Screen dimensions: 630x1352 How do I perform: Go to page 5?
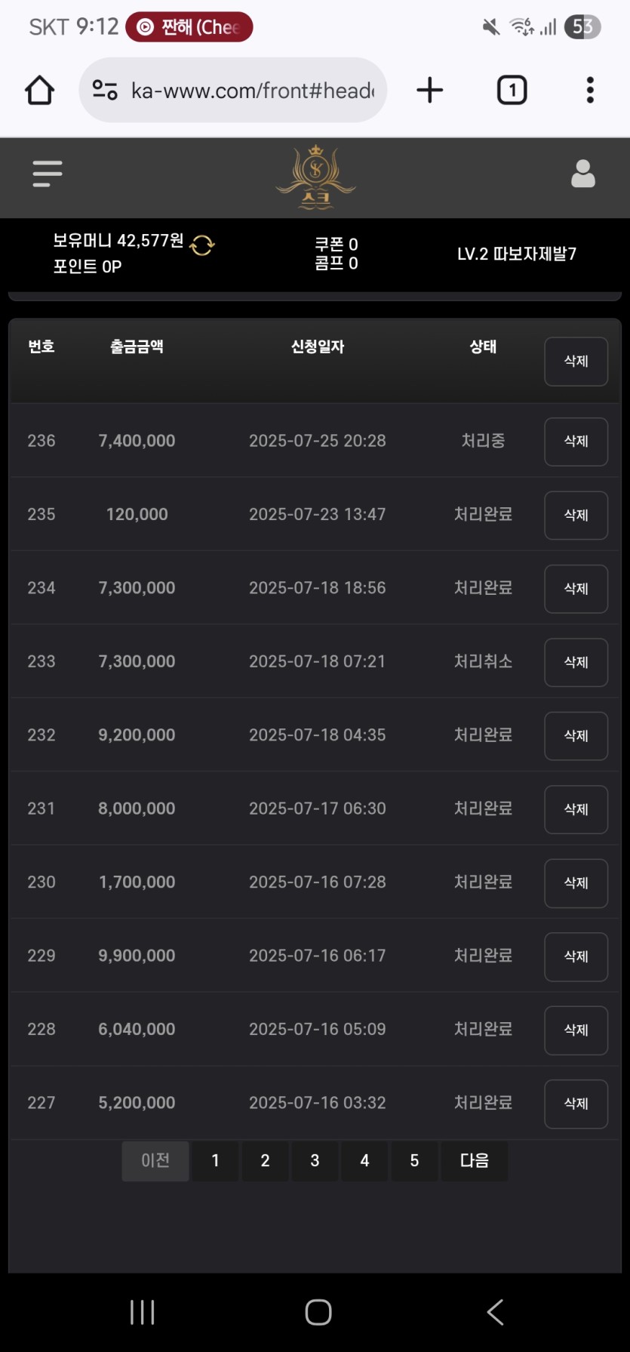(x=414, y=1160)
